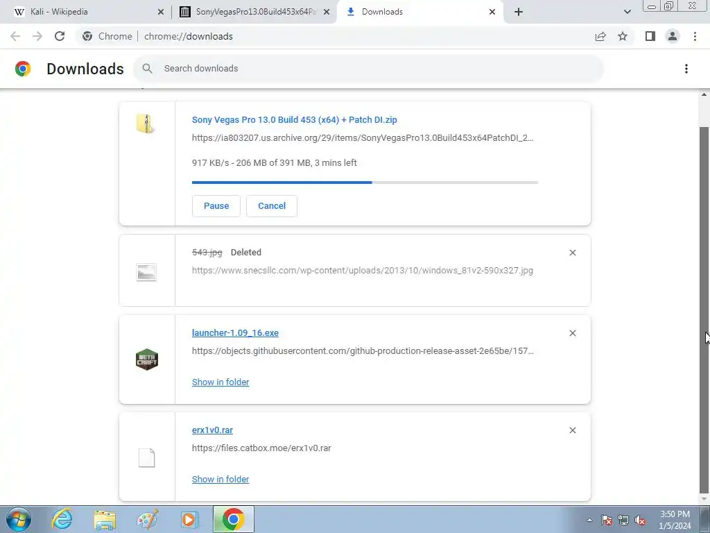Click the erx1v0.rar blank file icon
Viewport: 710px width, 533px height.
147,458
